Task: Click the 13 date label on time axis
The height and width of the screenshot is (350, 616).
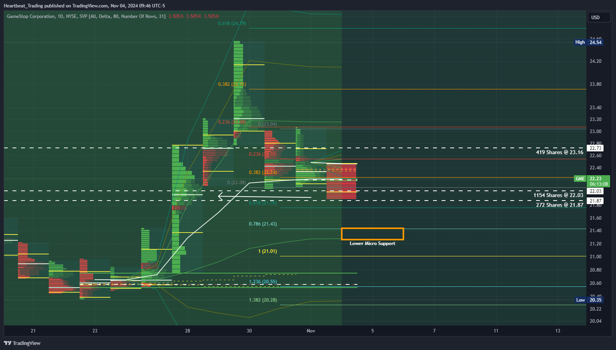Action: (558, 331)
